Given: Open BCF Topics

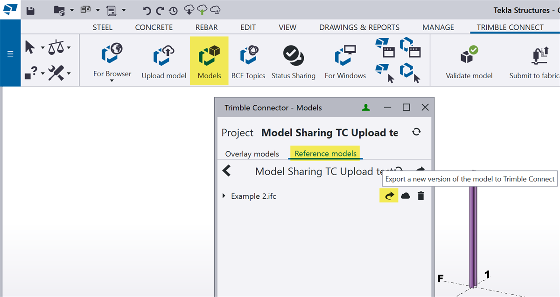Looking at the screenshot, I should point(248,61).
